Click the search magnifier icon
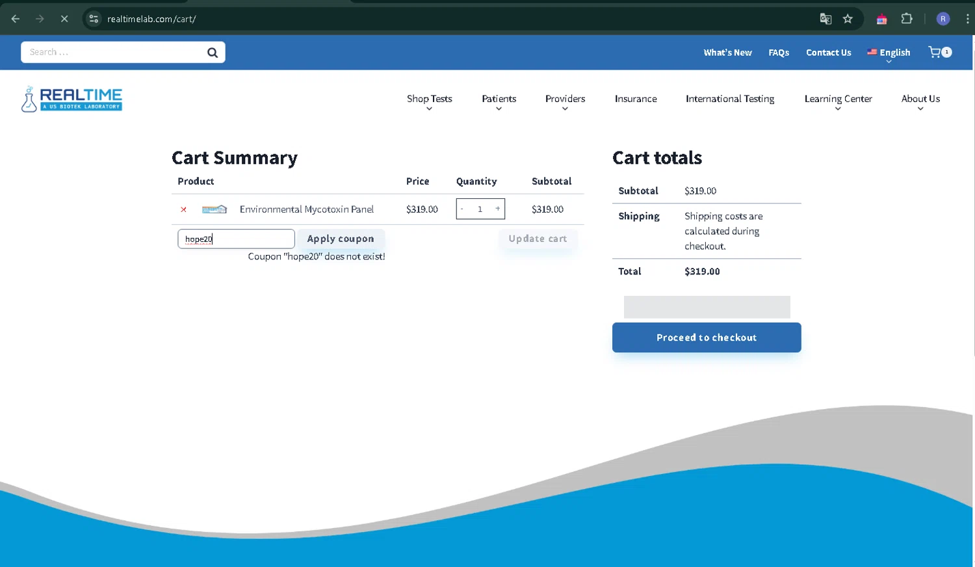Screen dimensions: 975x567 213,53
